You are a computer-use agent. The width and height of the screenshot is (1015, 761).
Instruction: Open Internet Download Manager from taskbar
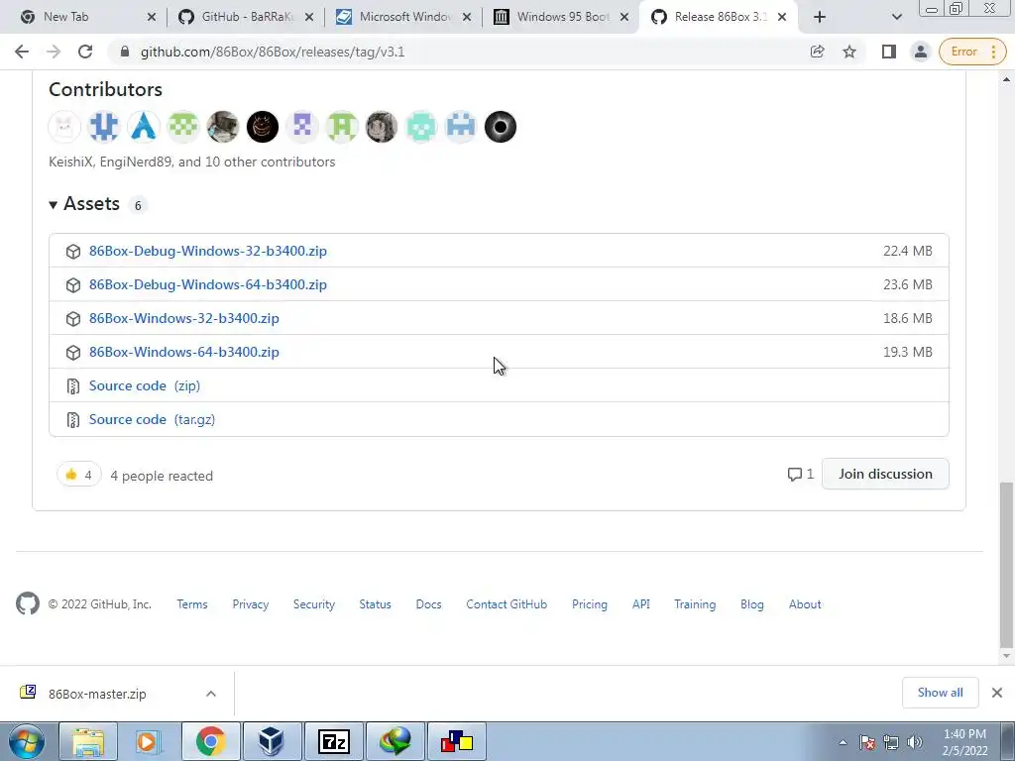tap(395, 741)
